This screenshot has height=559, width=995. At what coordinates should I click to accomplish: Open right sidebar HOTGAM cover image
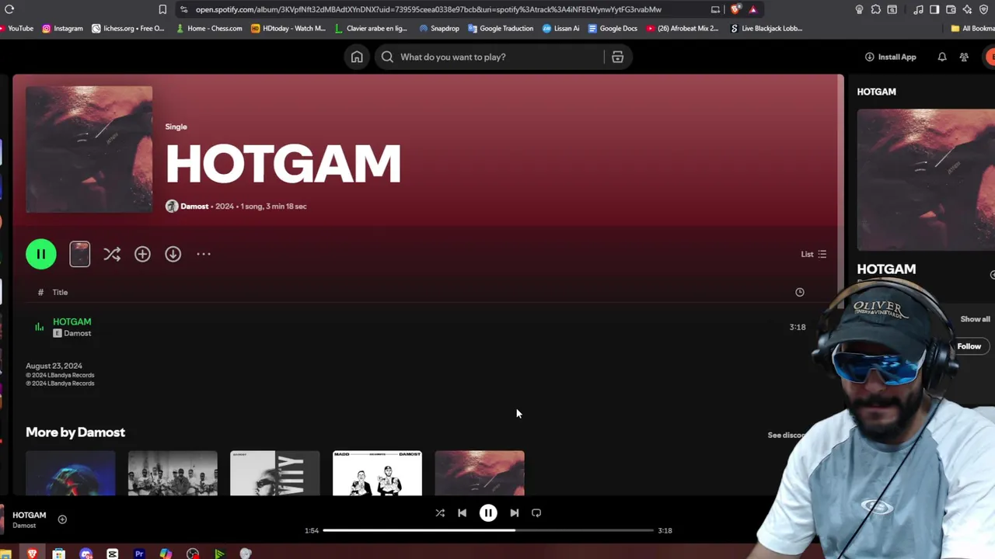pos(926,179)
